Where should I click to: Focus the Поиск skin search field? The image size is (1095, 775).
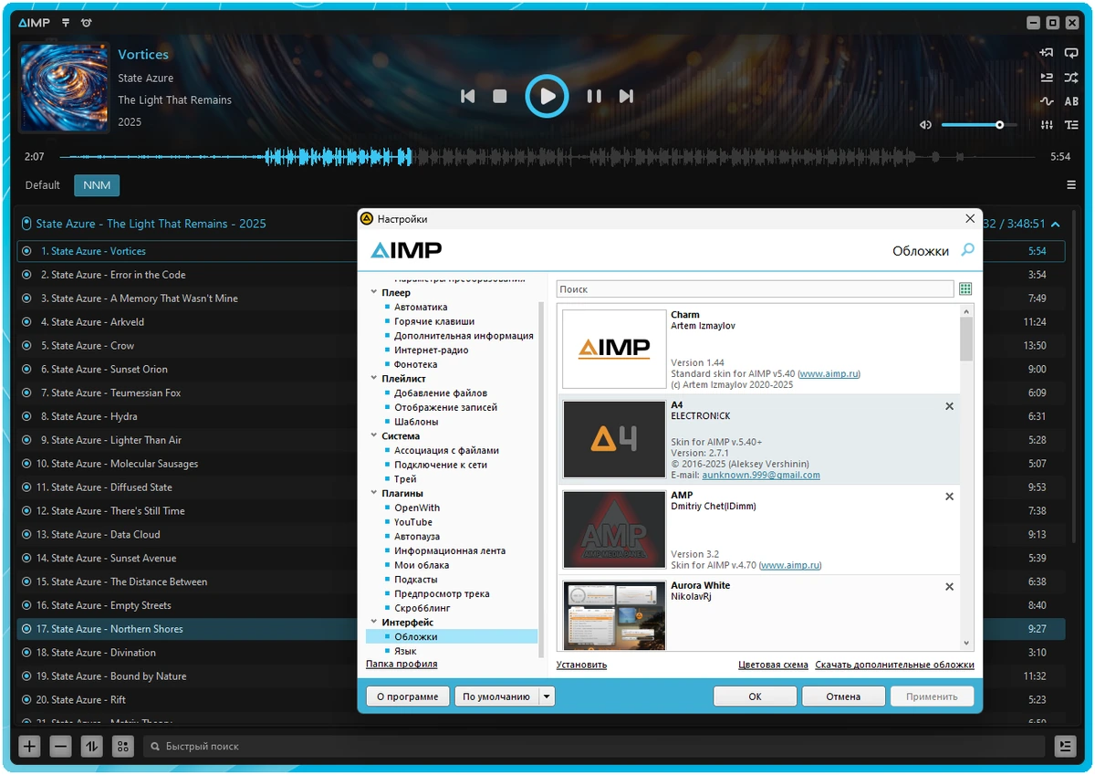(x=756, y=289)
